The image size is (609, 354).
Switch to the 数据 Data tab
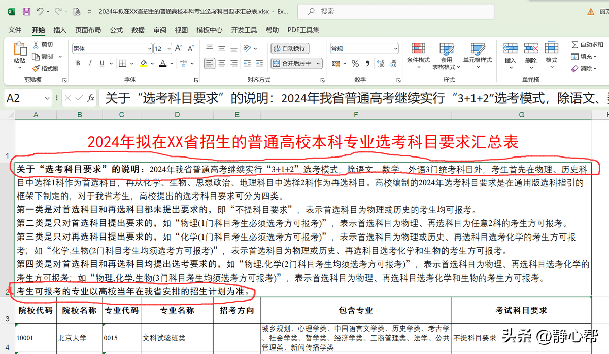(138, 30)
